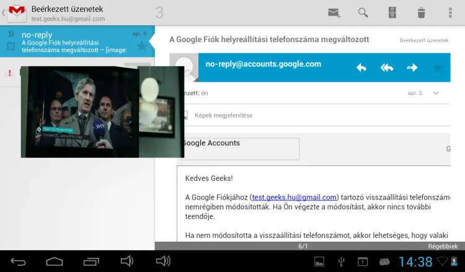This screenshot has width=465, height=272.
Task: Open the Beérkezett üzenetek account dropdown
Action: point(68,14)
